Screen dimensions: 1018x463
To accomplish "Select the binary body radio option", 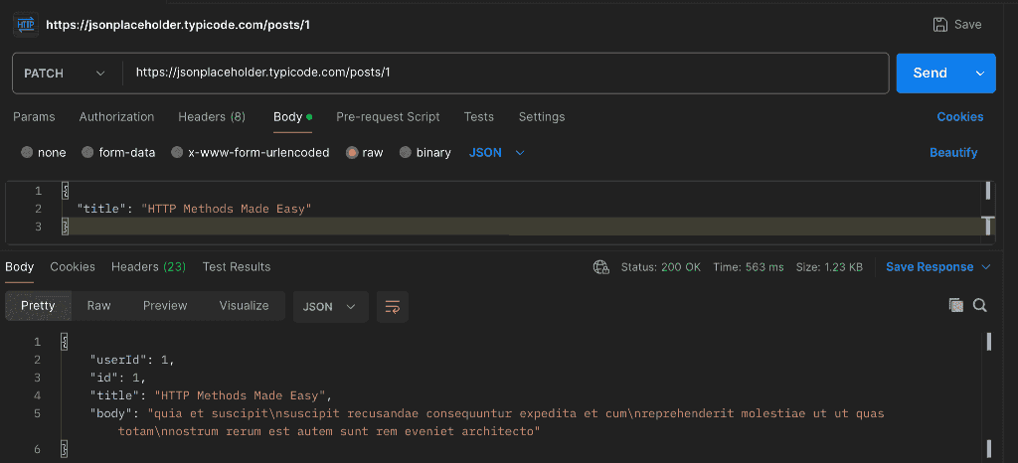I will tap(406, 152).
